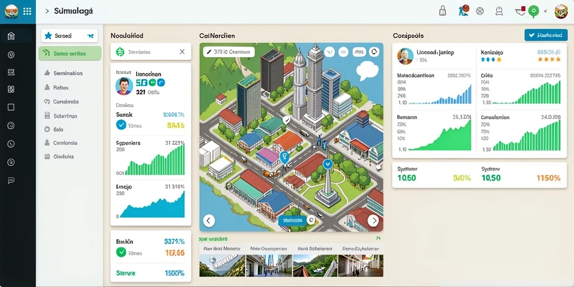Click the speech bubble icon on the map
The image size is (574, 287).
[367, 71]
